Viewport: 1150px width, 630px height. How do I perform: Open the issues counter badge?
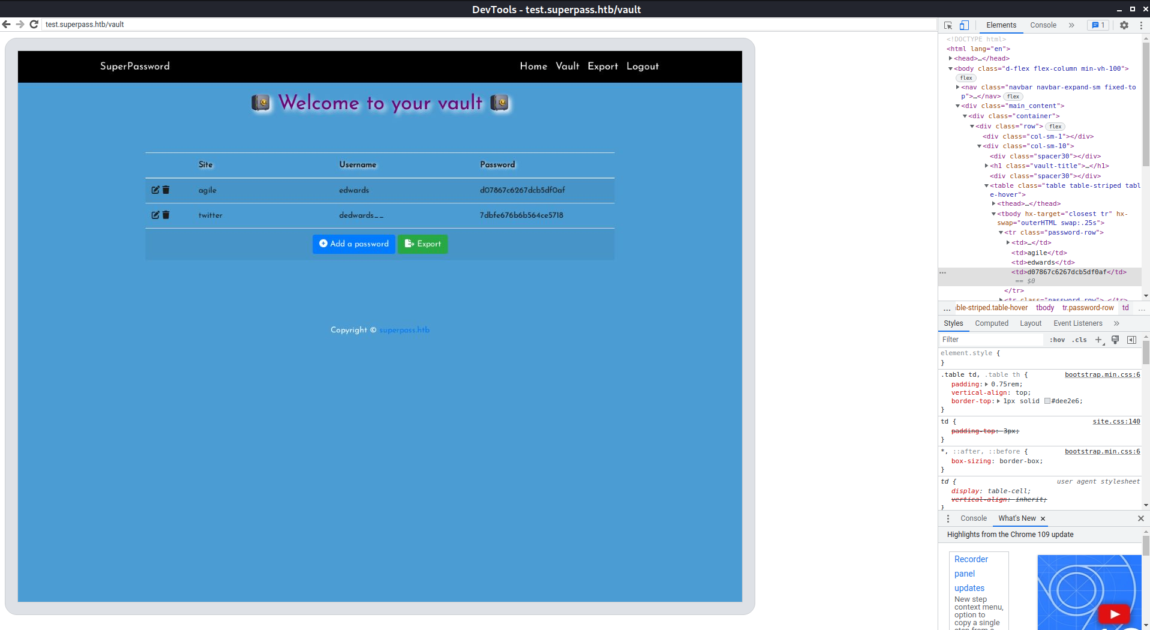coord(1098,25)
